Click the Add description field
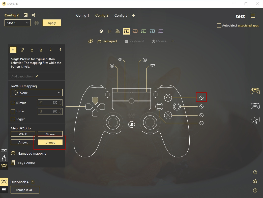 (22, 76)
